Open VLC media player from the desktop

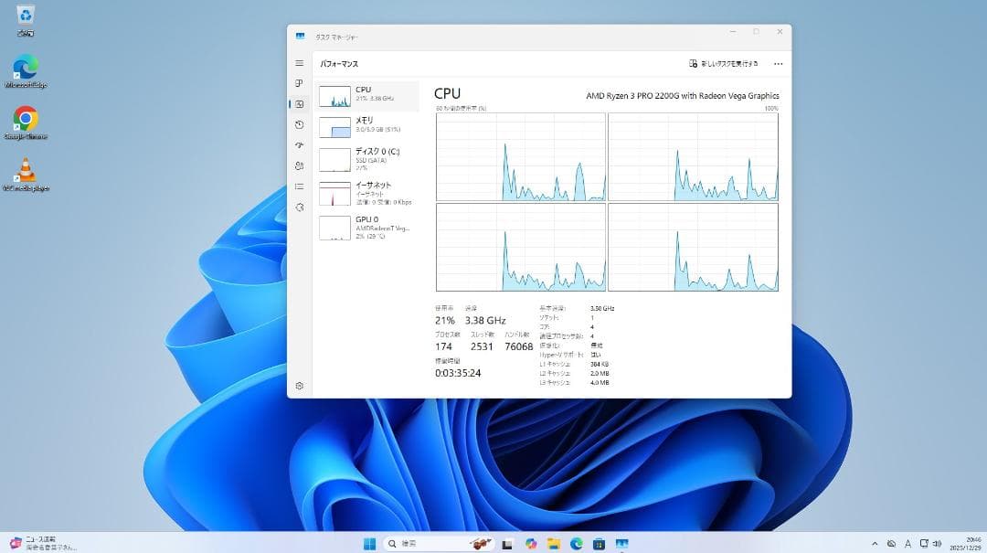point(25,169)
